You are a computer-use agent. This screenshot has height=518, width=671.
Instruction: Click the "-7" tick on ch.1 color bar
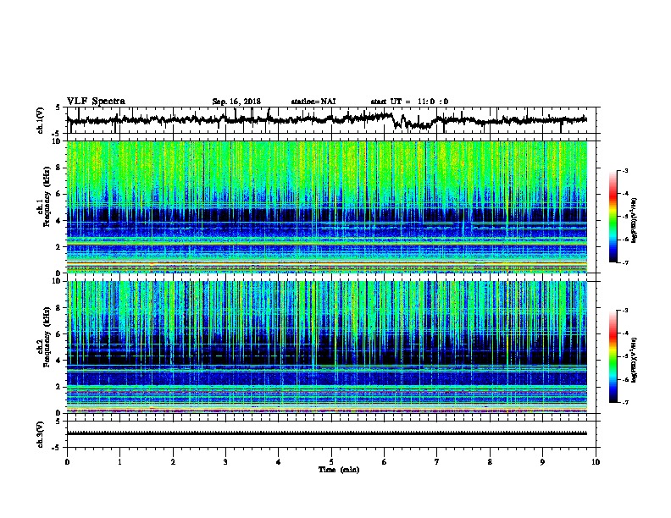coord(625,263)
